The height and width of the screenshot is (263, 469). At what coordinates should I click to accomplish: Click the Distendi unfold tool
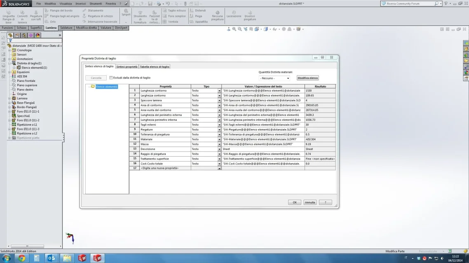pyautogui.click(x=198, y=10)
